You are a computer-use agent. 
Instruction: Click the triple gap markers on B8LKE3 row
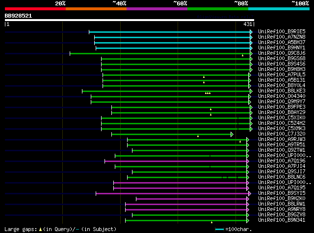(208, 93)
